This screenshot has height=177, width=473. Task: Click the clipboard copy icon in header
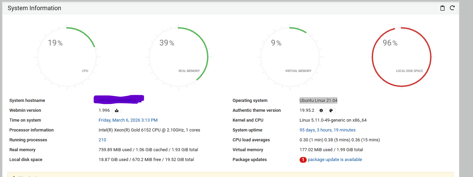tap(442, 8)
